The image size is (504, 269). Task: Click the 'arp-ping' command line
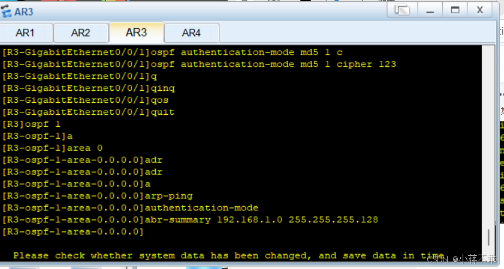click(x=98, y=196)
